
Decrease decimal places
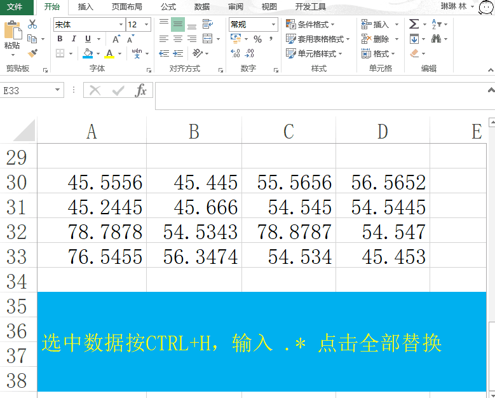point(249,53)
